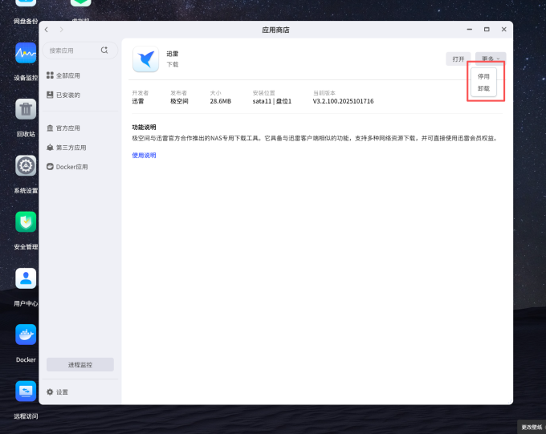Click the 全部应用 grid icon
Image resolution: width=546 pixels, height=434 pixels.
(x=50, y=75)
